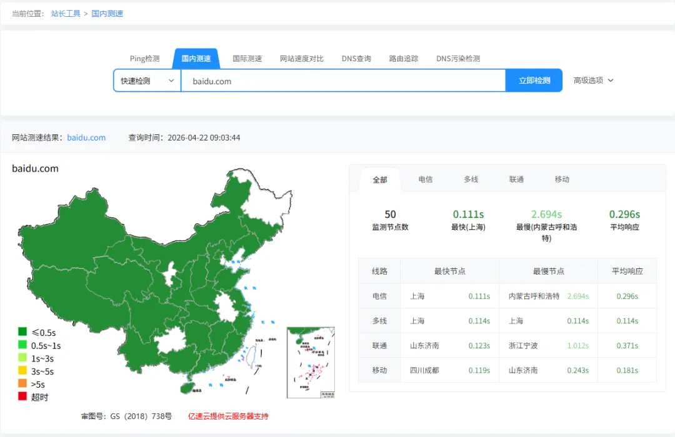This screenshot has height=437, width=675.
Task: Select the 国内测速 tool tab
Action: 196,59
